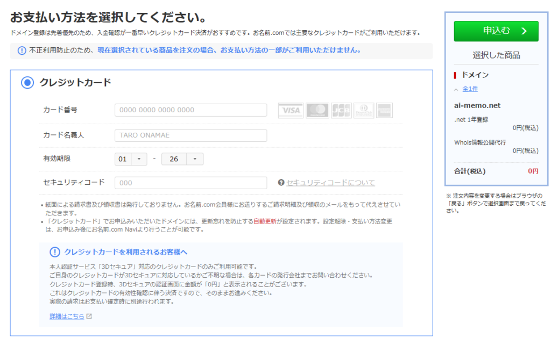
Task: Click the external link icon after 詳細はこちら
Action: [x=89, y=317]
